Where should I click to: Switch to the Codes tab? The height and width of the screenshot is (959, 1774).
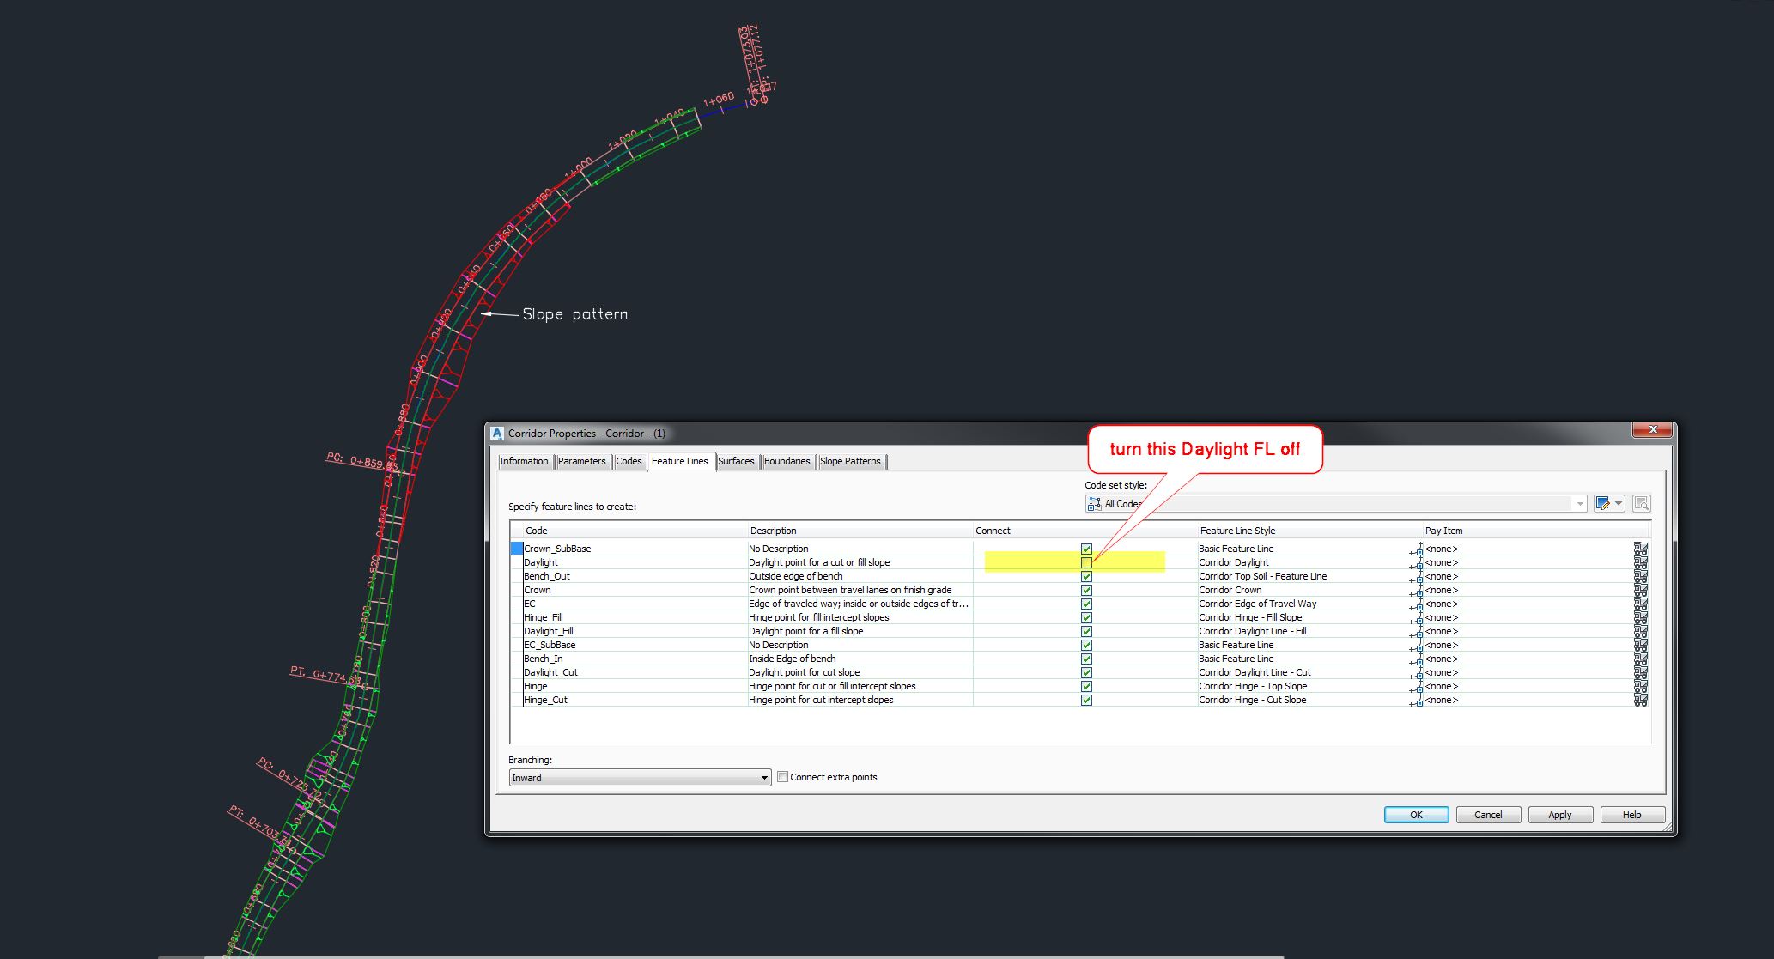629,461
